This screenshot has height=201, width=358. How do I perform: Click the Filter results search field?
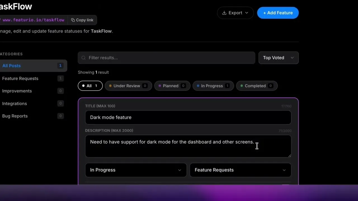tap(166, 58)
